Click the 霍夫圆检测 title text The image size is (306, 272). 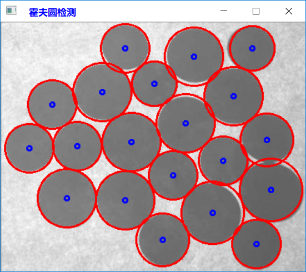(x=52, y=12)
